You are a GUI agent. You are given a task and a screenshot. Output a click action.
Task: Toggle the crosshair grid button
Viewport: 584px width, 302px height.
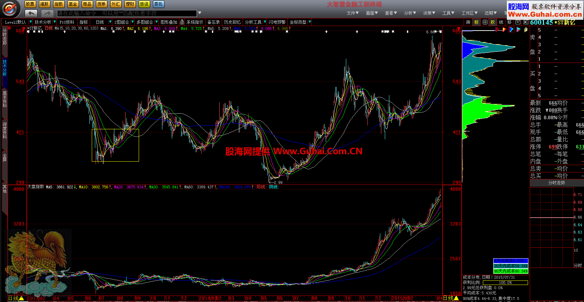click(485, 22)
